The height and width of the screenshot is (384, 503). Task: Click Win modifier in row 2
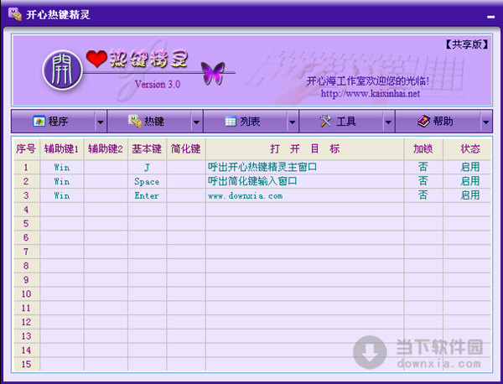pos(61,181)
